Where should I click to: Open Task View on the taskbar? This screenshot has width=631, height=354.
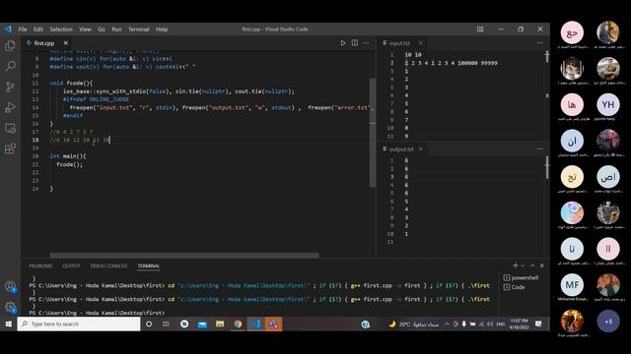[x=166, y=324]
